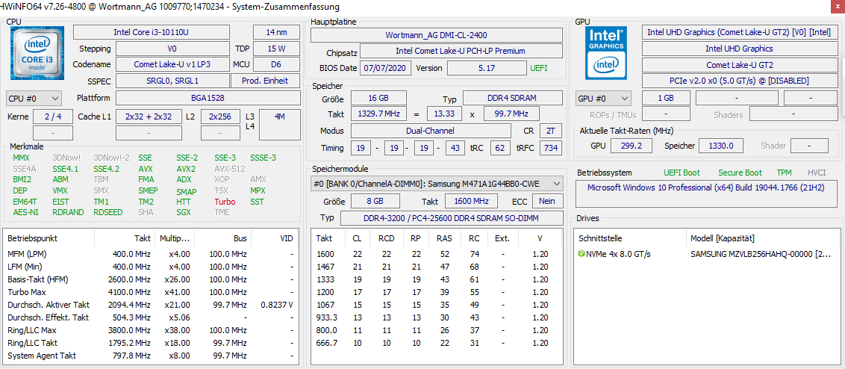The width and height of the screenshot is (845, 369).
Task: Expand the memory module selection dropdown
Action: tap(437, 184)
